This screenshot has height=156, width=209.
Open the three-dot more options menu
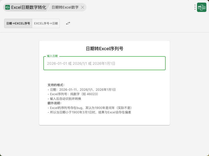(x=195, y=7)
